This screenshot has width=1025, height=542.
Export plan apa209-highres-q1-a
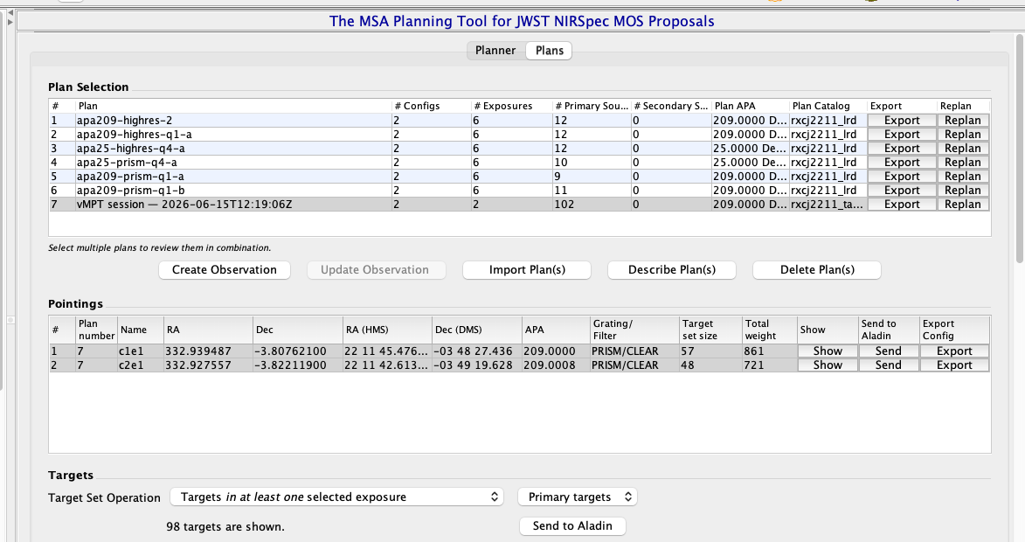tap(902, 134)
